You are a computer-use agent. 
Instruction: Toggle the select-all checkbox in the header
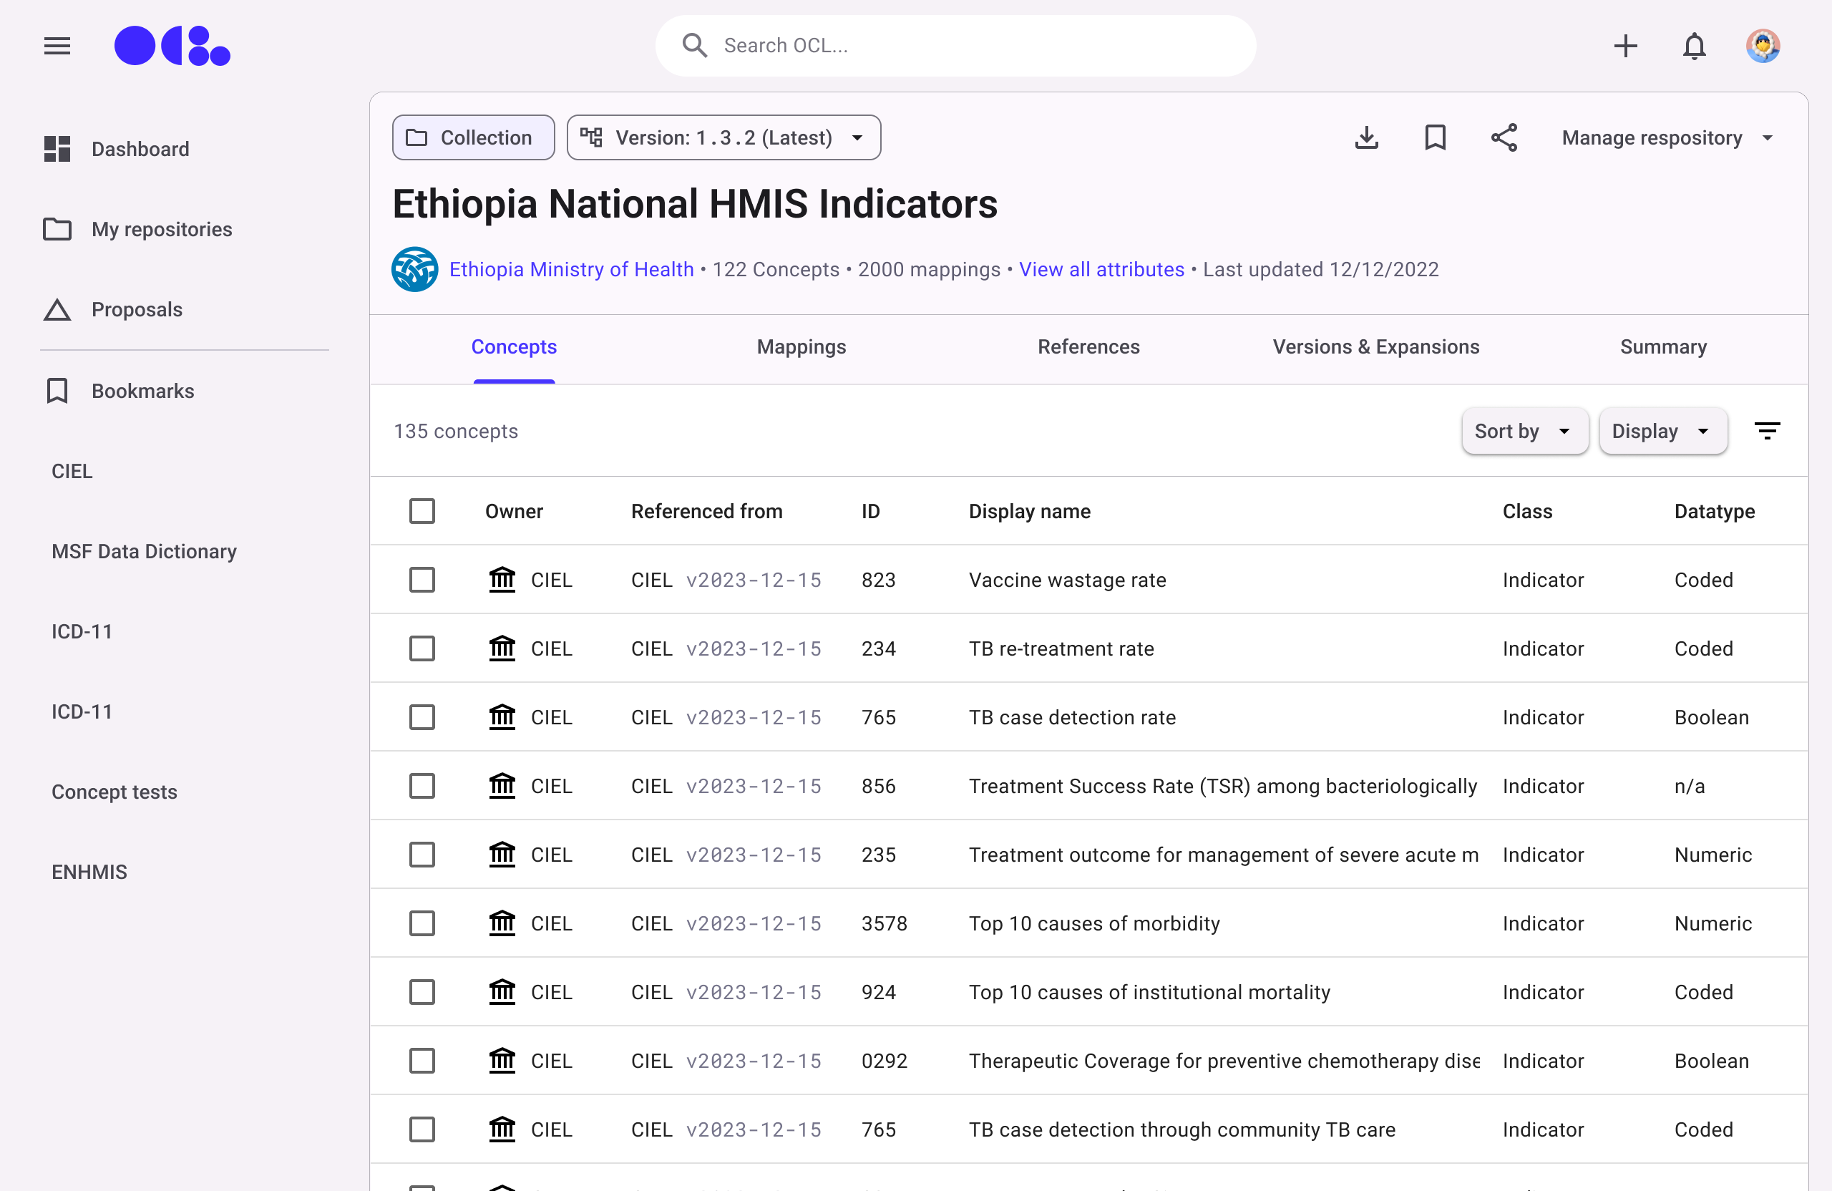[422, 511]
